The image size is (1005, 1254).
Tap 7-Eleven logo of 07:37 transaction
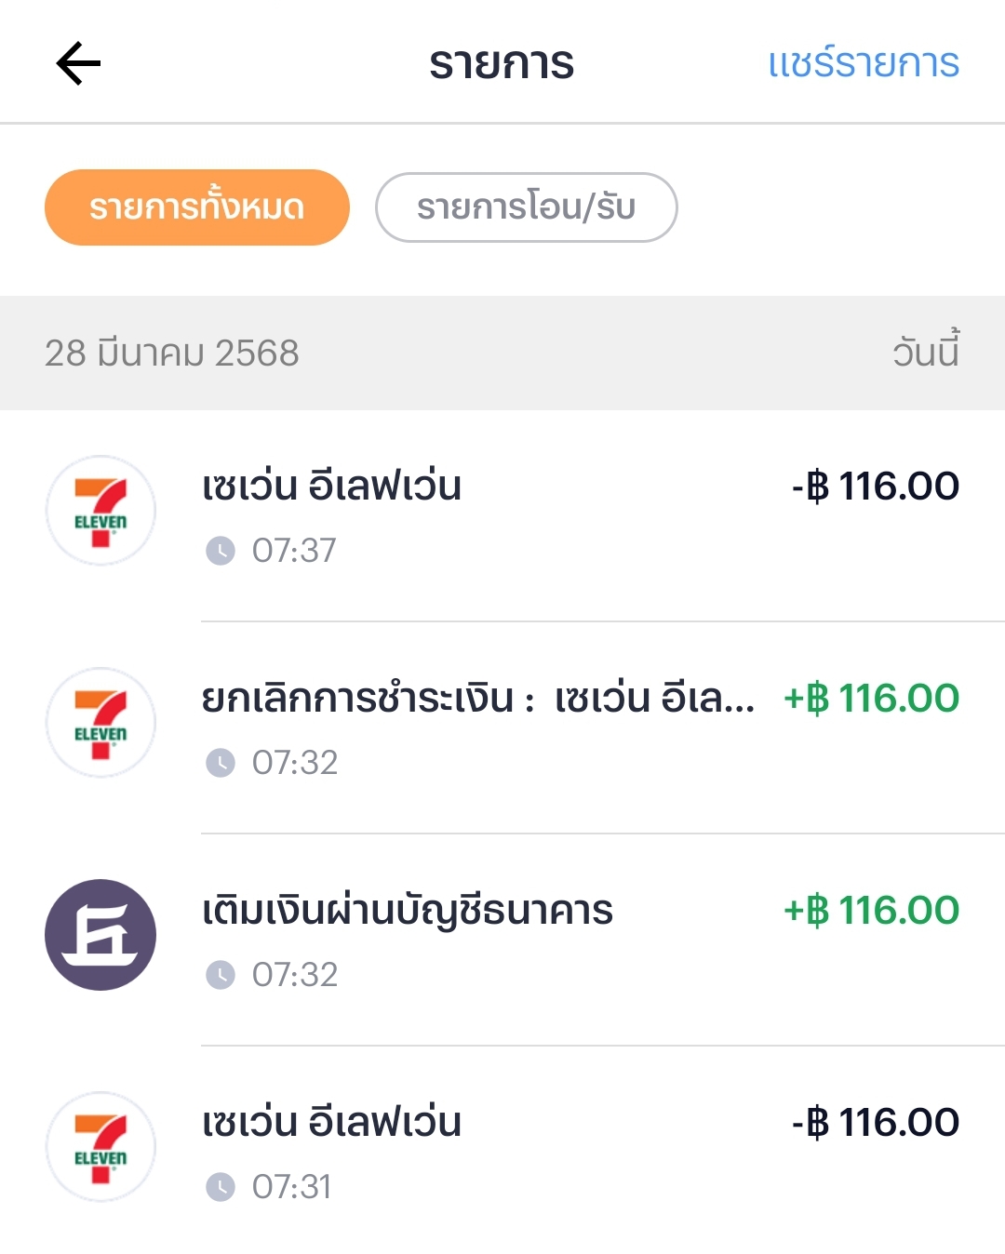coord(100,511)
